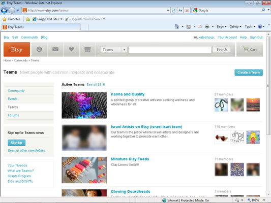Open the Favorites star button
271x203 pixels.
coord(11,19)
